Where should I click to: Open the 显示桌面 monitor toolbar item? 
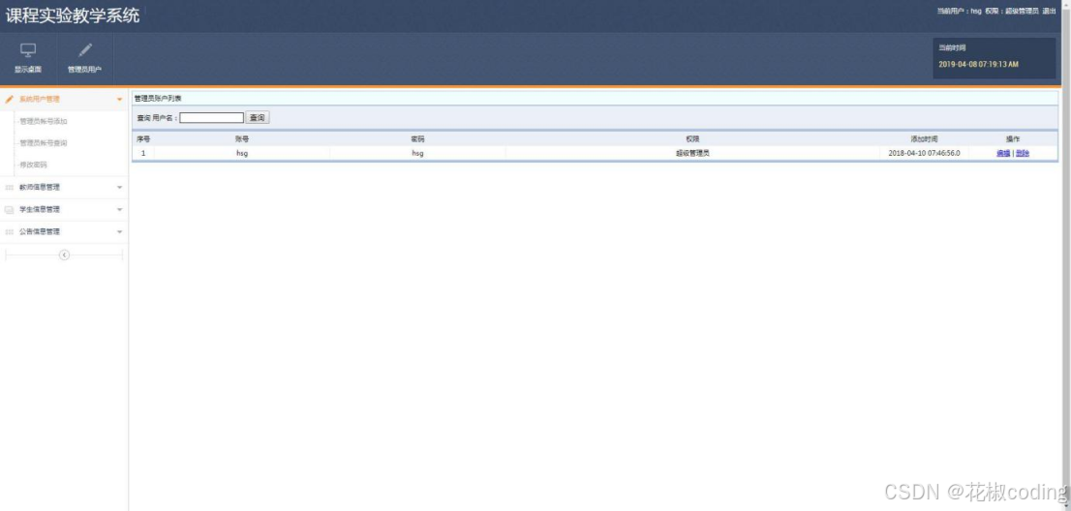click(28, 59)
